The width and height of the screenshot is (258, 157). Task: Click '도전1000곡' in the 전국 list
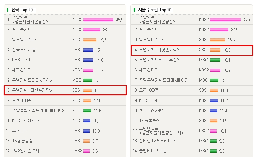[x=22, y=101]
